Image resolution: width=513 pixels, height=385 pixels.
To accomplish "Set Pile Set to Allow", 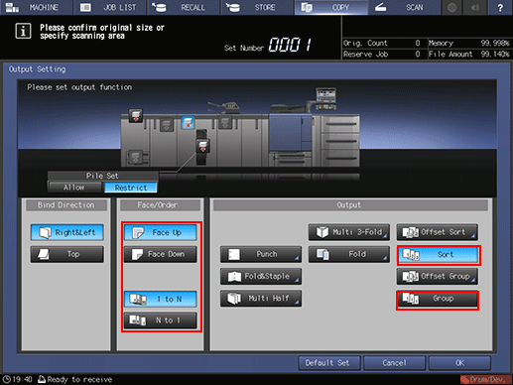I will [74, 188].
